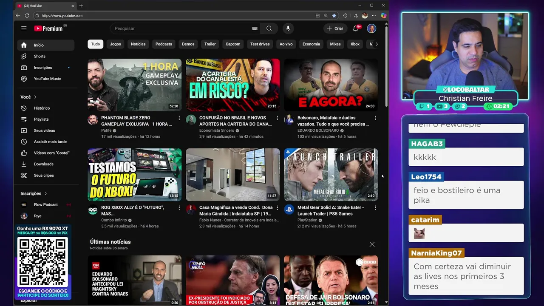This screenshot has height=306, width=544.
Task: Open PlayStation channel avatar
Action: (289, 210)
